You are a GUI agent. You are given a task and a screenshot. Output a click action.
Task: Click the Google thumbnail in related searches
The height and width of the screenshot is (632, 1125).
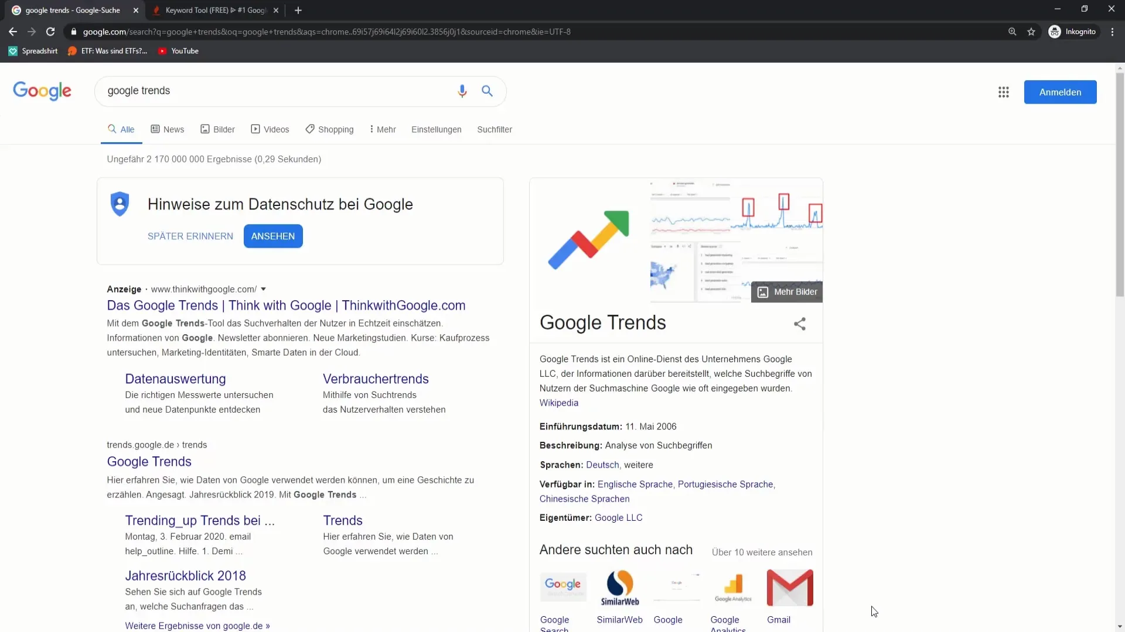[676, 587]
